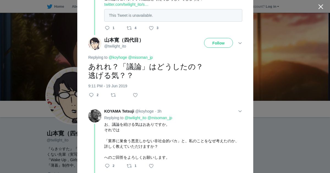The height and width of the screenshot is (173, 330).
Task: Retweet the top tweet with 4 retweets
Action: 129,28
